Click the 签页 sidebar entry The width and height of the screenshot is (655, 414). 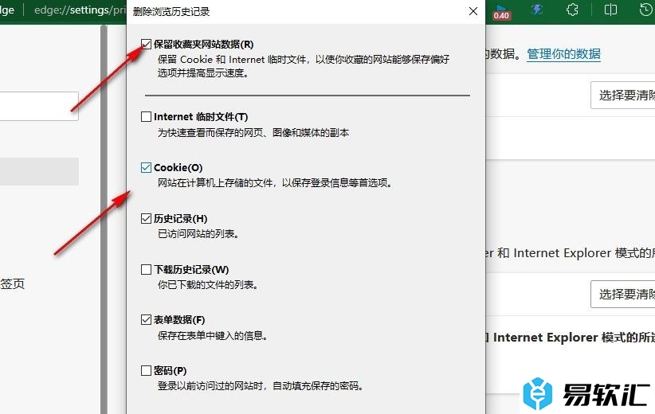tap(12, 283)
